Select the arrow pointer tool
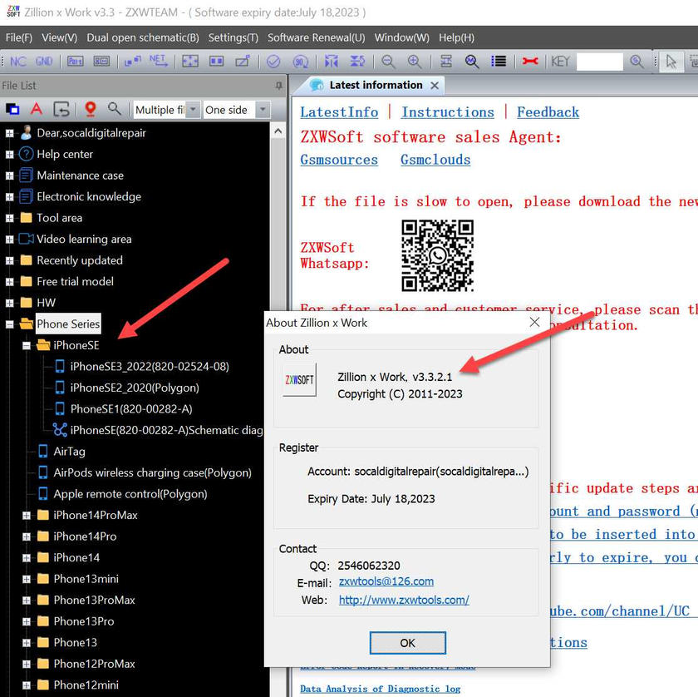 [x=671, y=62]
